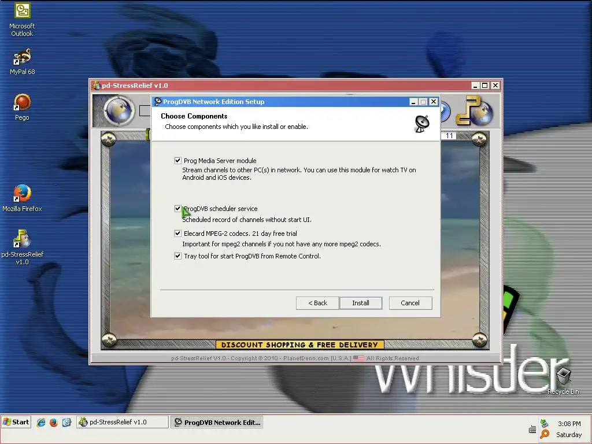Click the pd-StressRelief title bar icon

click(x=97, y=86)
